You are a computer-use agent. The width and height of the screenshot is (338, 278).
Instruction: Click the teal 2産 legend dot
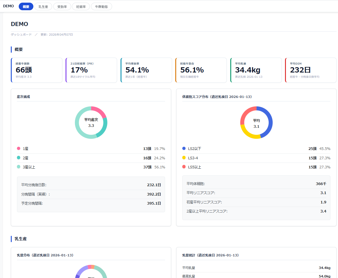point(18,158)
